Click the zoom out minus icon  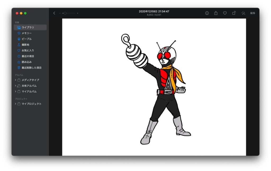[60, 13]
